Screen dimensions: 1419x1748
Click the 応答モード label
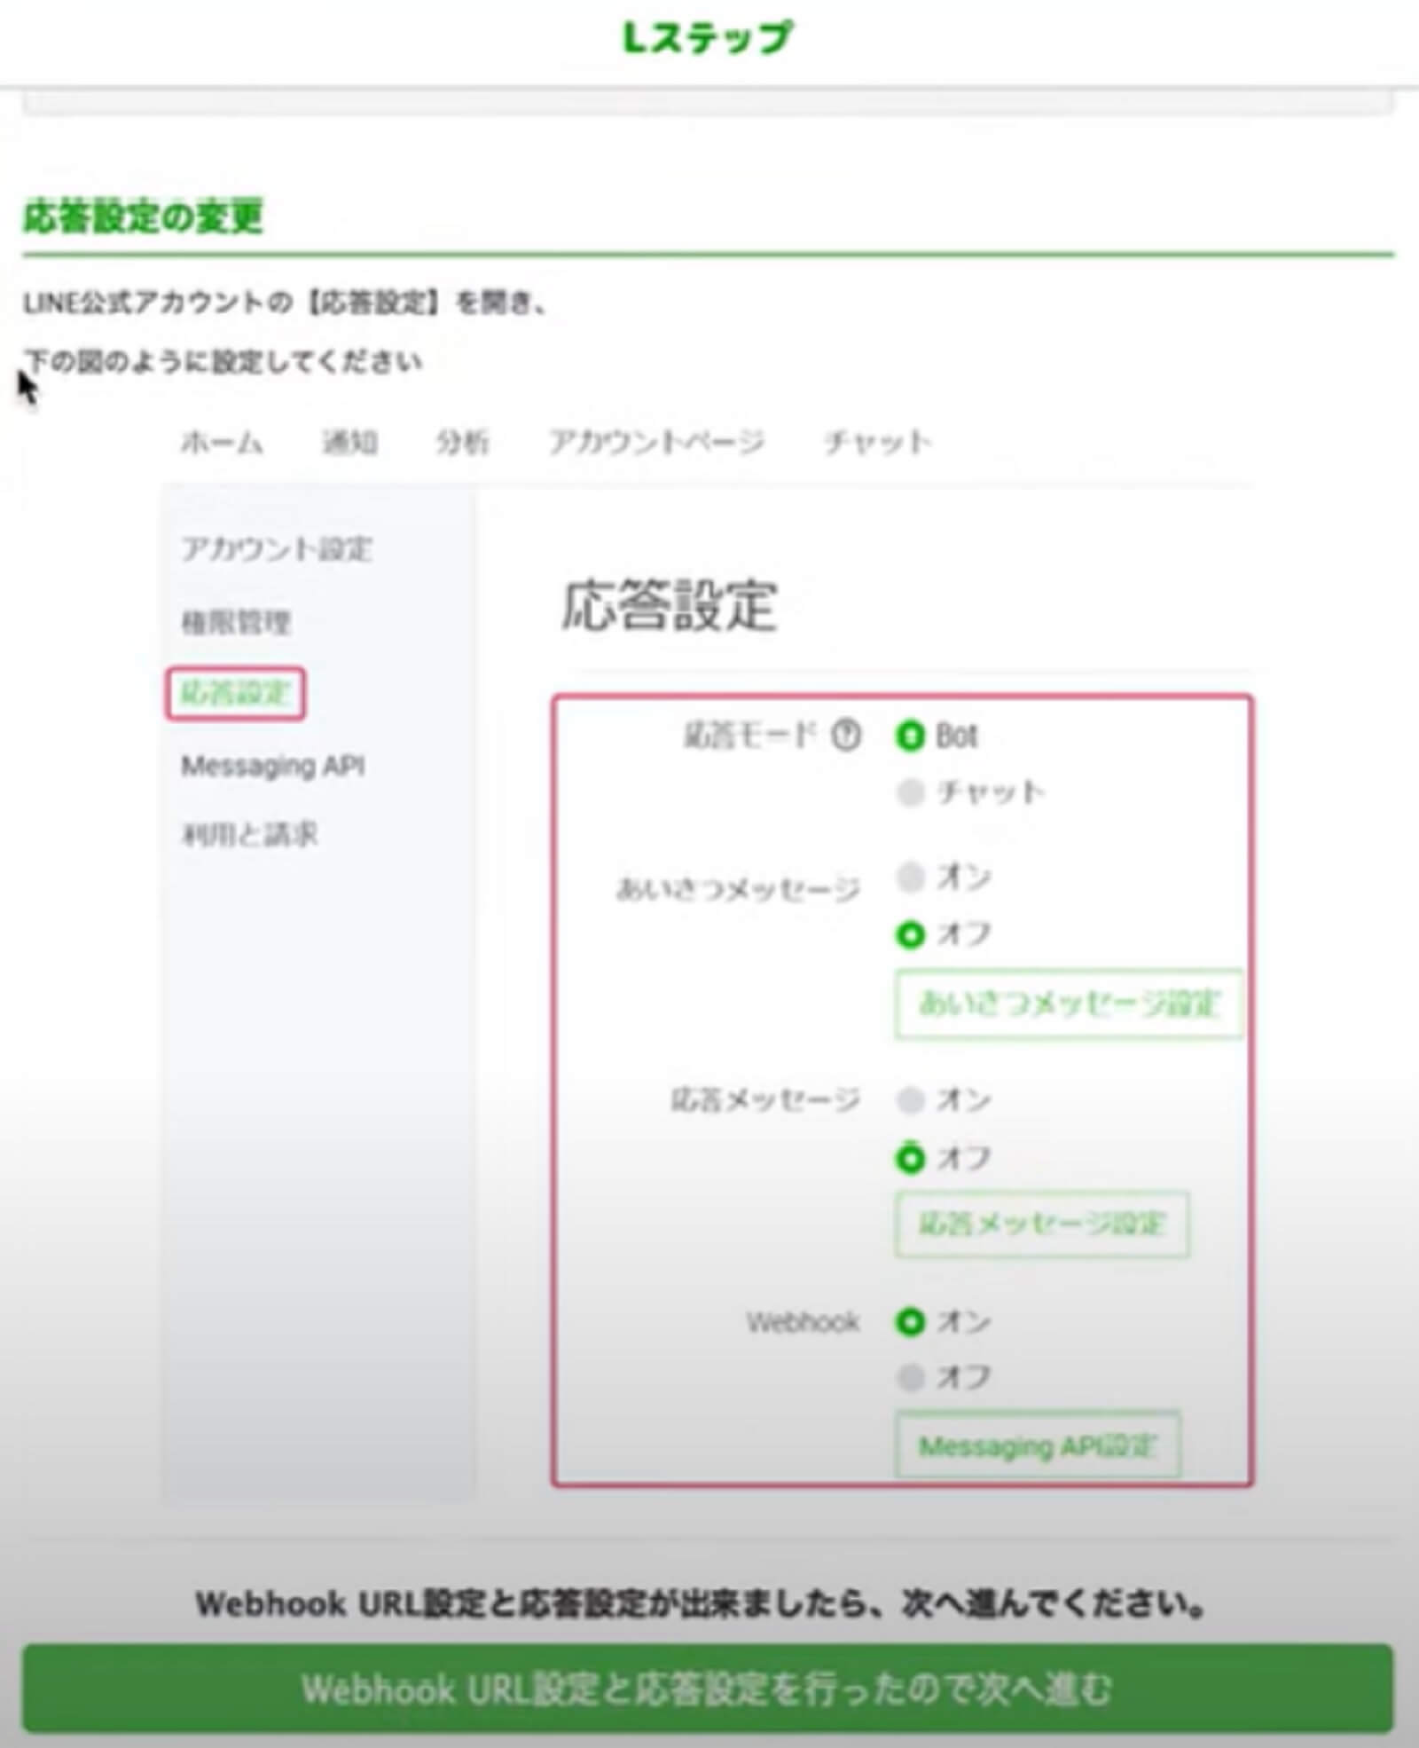749,735
